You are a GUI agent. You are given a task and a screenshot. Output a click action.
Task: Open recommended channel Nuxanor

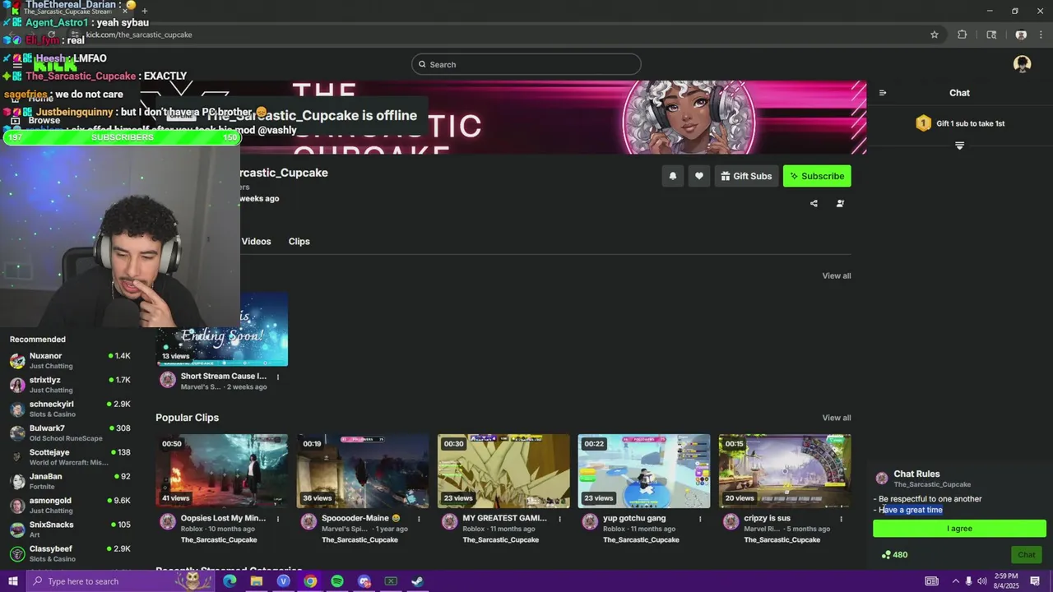70,361
